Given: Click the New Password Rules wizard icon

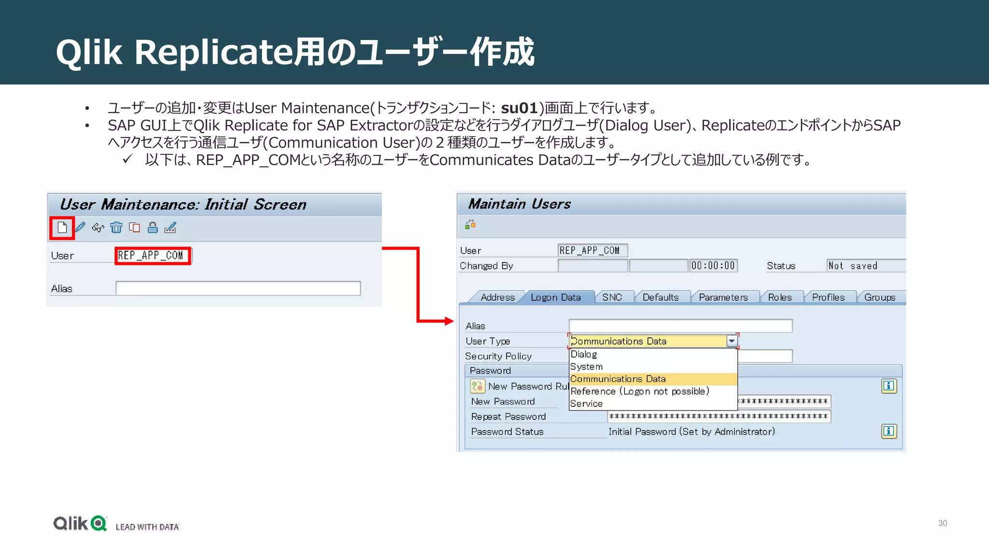Looking at the screenshot, I should point(478,386).
